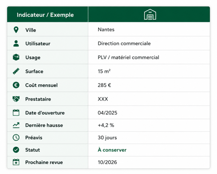Click the 'Usage' label
Screen dimensions: 217x174
(x=33, y=57)
